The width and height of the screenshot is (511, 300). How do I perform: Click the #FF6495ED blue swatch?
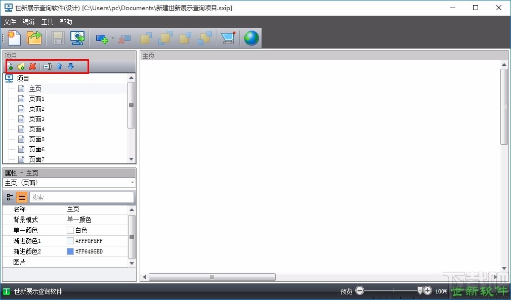coord(70,251)
